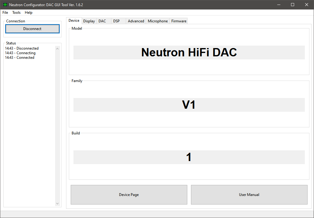Click the Neutron HiFi DAC model field

pos(189,52)
